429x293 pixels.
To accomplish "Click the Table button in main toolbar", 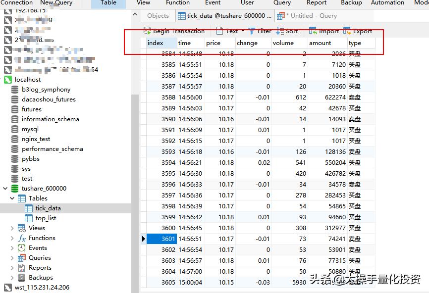I will [108, 3].
